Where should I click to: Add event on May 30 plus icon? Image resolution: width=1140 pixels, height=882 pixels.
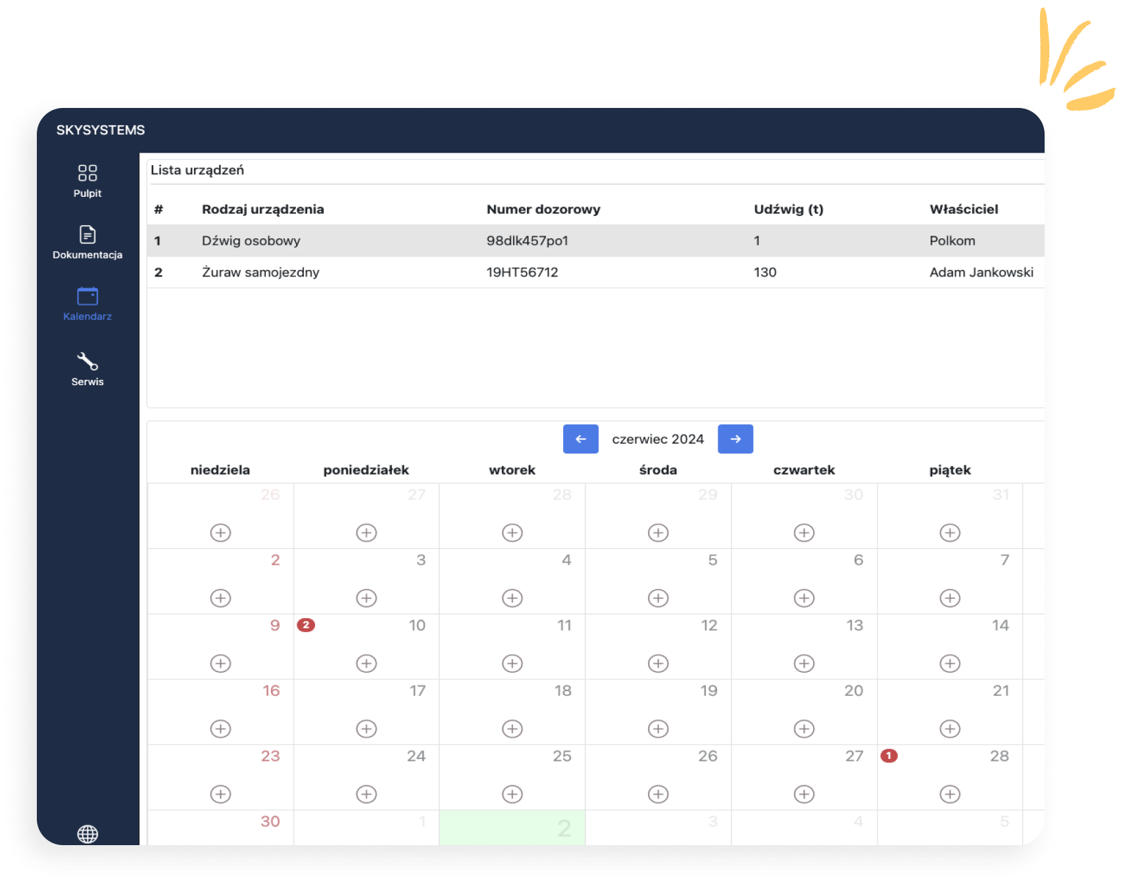(804, 532)
